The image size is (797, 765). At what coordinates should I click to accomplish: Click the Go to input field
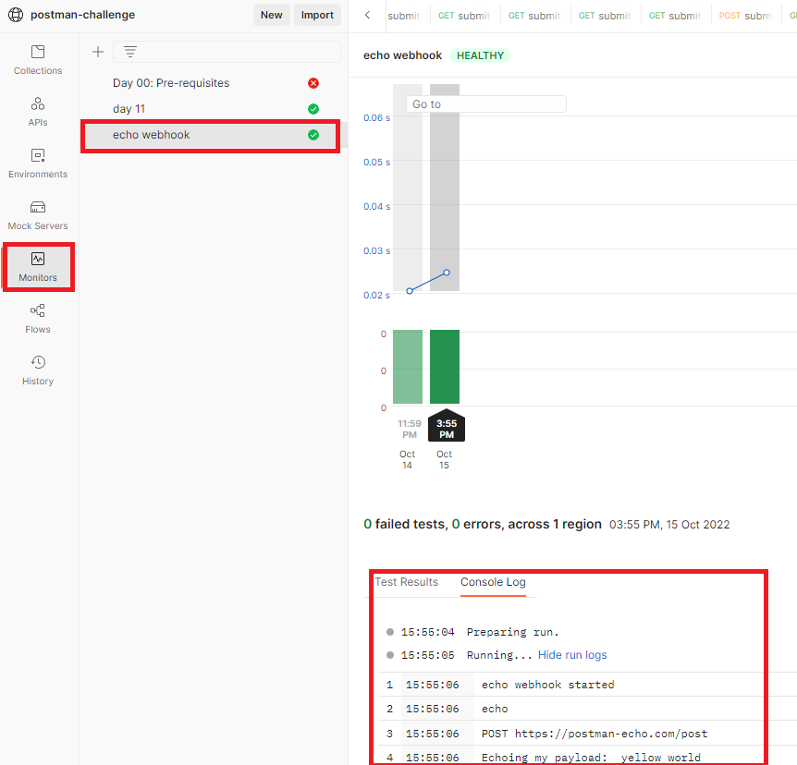[486, 104]
